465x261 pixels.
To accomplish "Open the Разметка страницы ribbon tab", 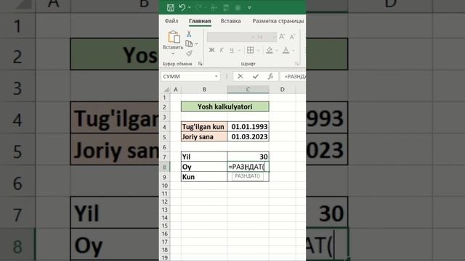I will coord(278,21).
